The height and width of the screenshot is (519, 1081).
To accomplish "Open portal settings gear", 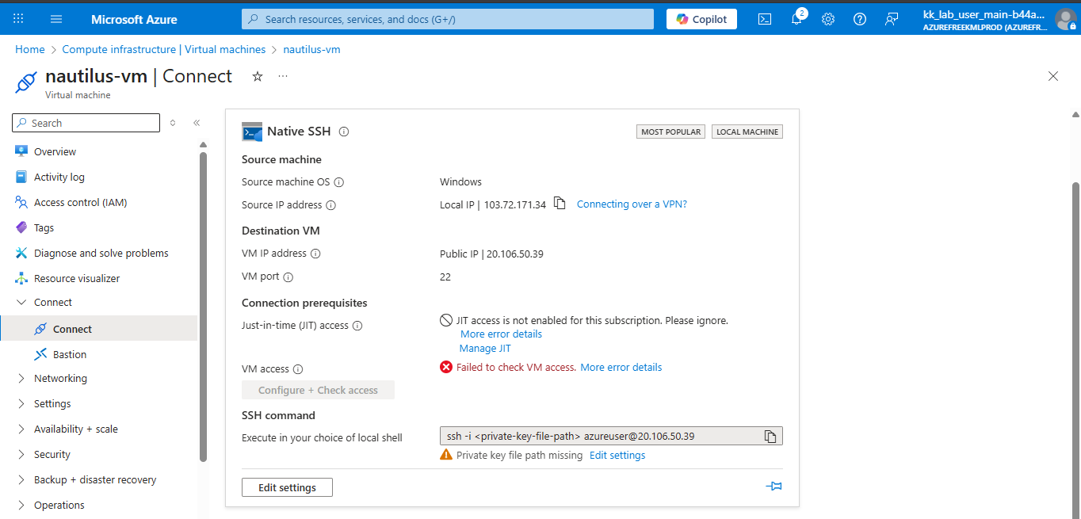I will tap(828, 19).
